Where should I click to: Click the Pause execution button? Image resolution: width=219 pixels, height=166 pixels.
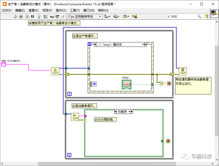pos(33,16)
